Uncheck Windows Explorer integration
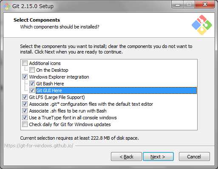The image size is (218, 169). (25, 77)
